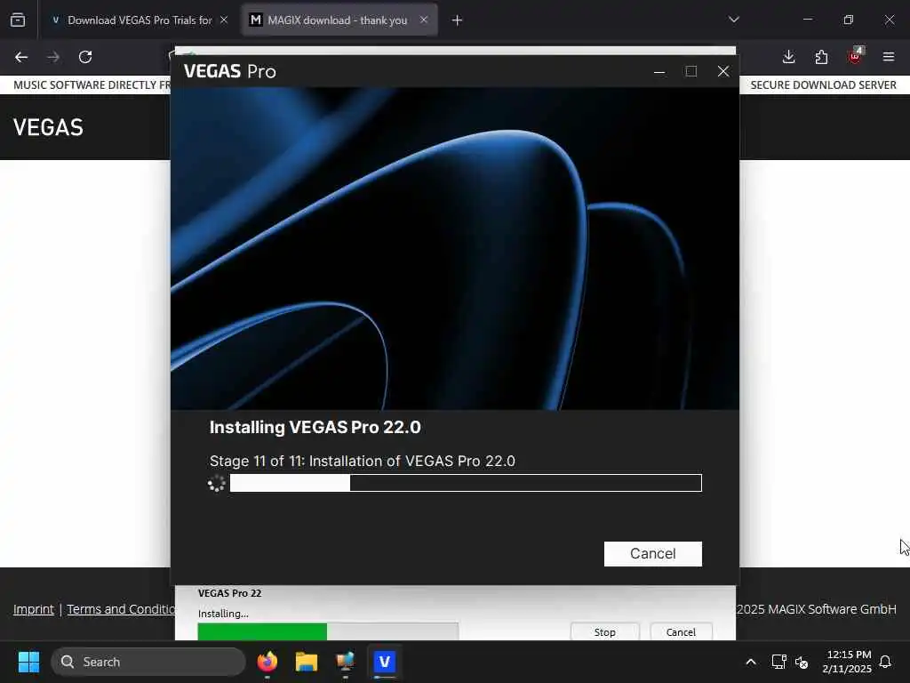Image resolution: width=910 pixels, height=683 pixels.
Task: Show hidden system tray icons
Action: 750,662
